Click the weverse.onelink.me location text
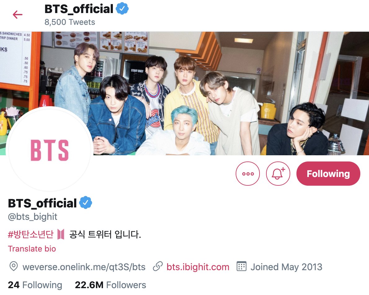The image size is (369, 295). [x=84, y=267]
